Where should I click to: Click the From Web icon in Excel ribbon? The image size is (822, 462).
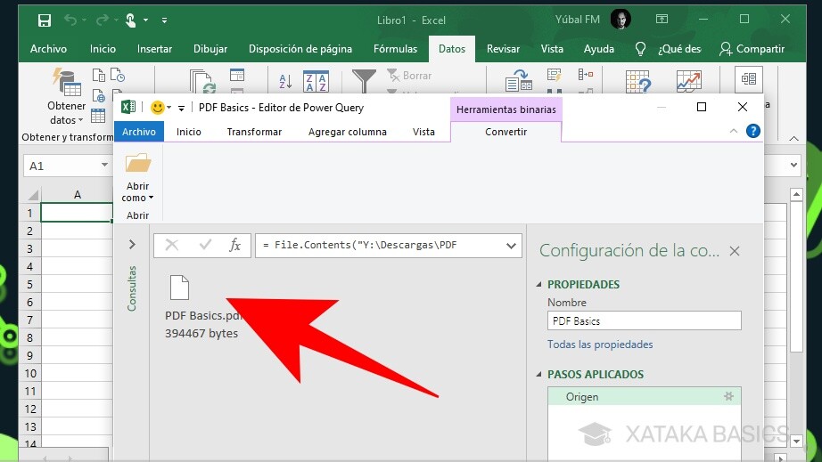(x=99, y=96)
